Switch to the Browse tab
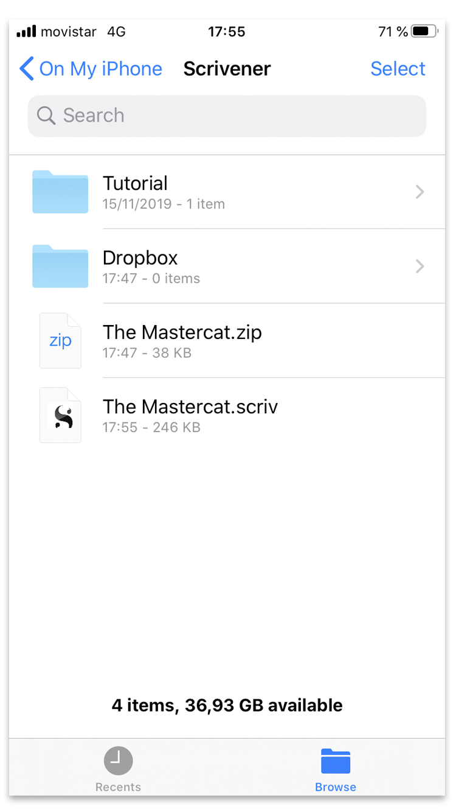The width and height of the screenshot is (456, 812). 336,769
